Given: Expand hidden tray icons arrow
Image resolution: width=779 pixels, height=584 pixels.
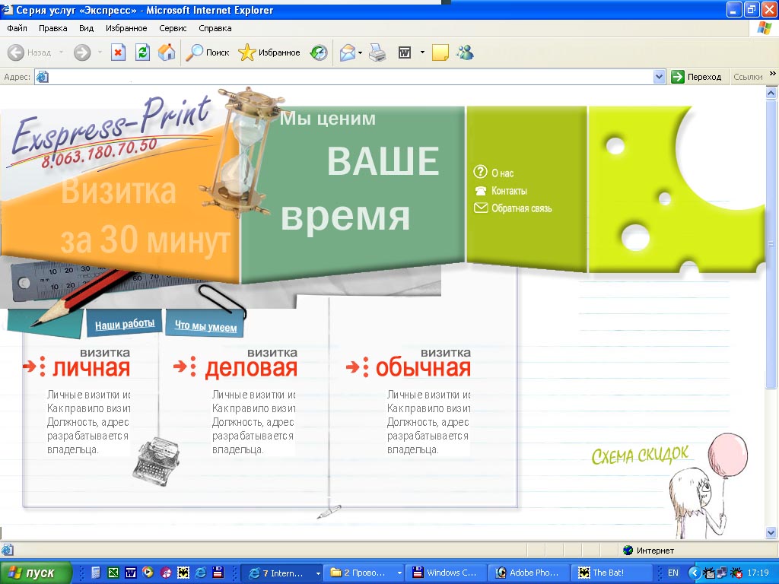Looking at the screenshot, I should (x=696, y=573).
